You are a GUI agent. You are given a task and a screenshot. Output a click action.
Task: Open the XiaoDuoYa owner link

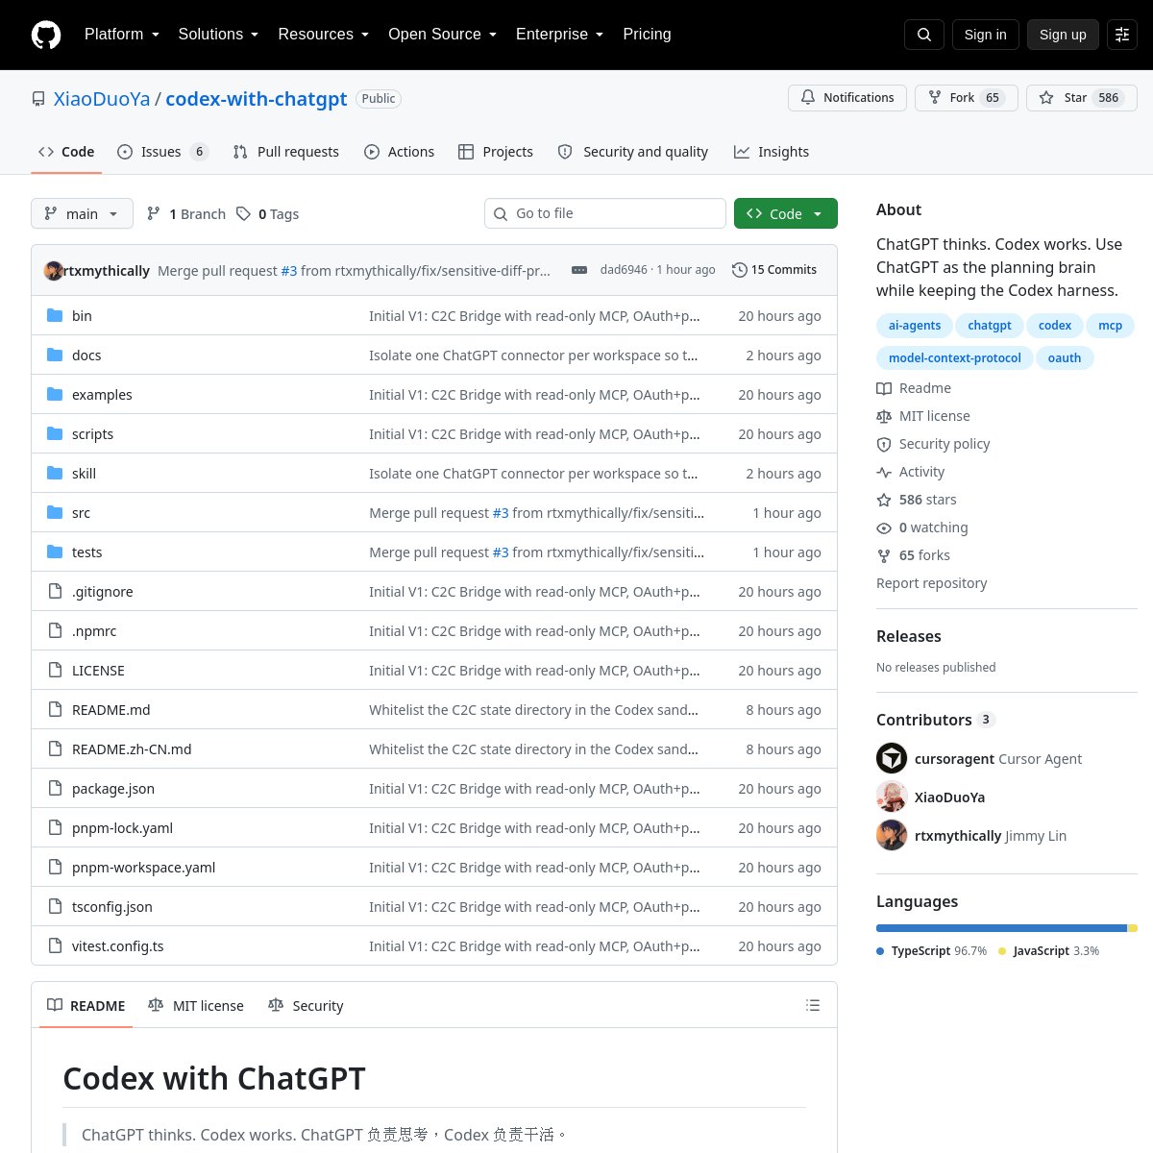coord(102,99)
